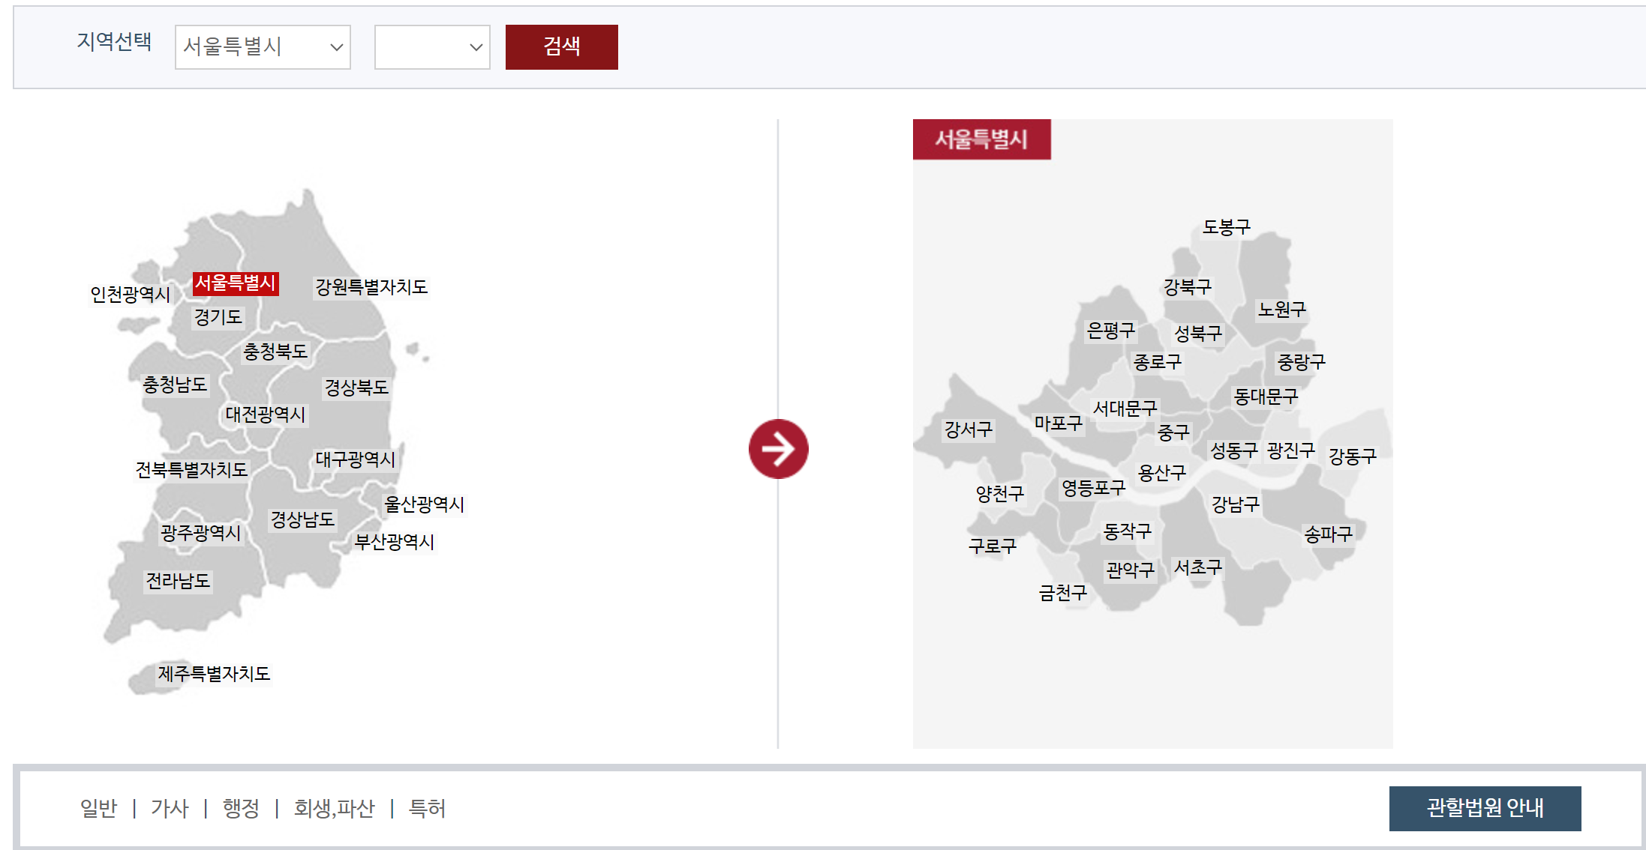Screen dimensions: 1646x850
Task: Click 강서구 on the Seoul district map
Action: point(968,429)
